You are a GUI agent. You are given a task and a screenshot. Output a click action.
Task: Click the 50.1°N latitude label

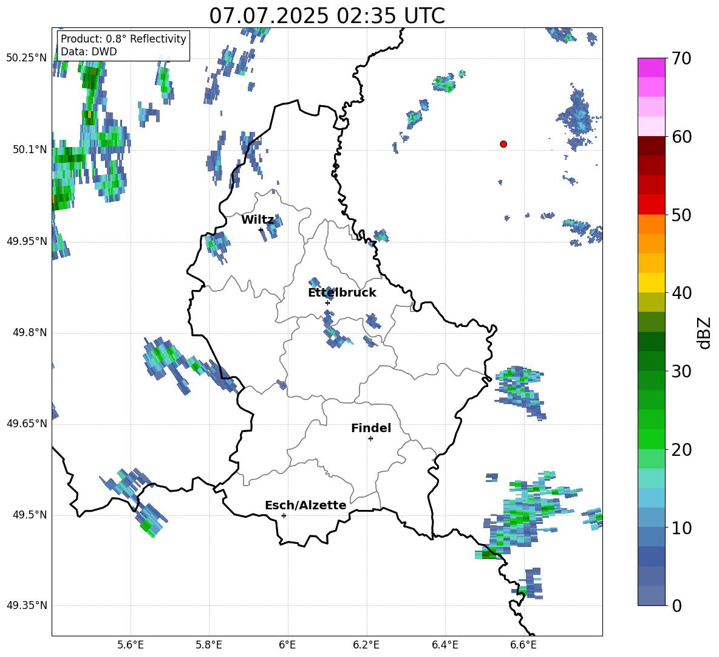coord(30,150)
